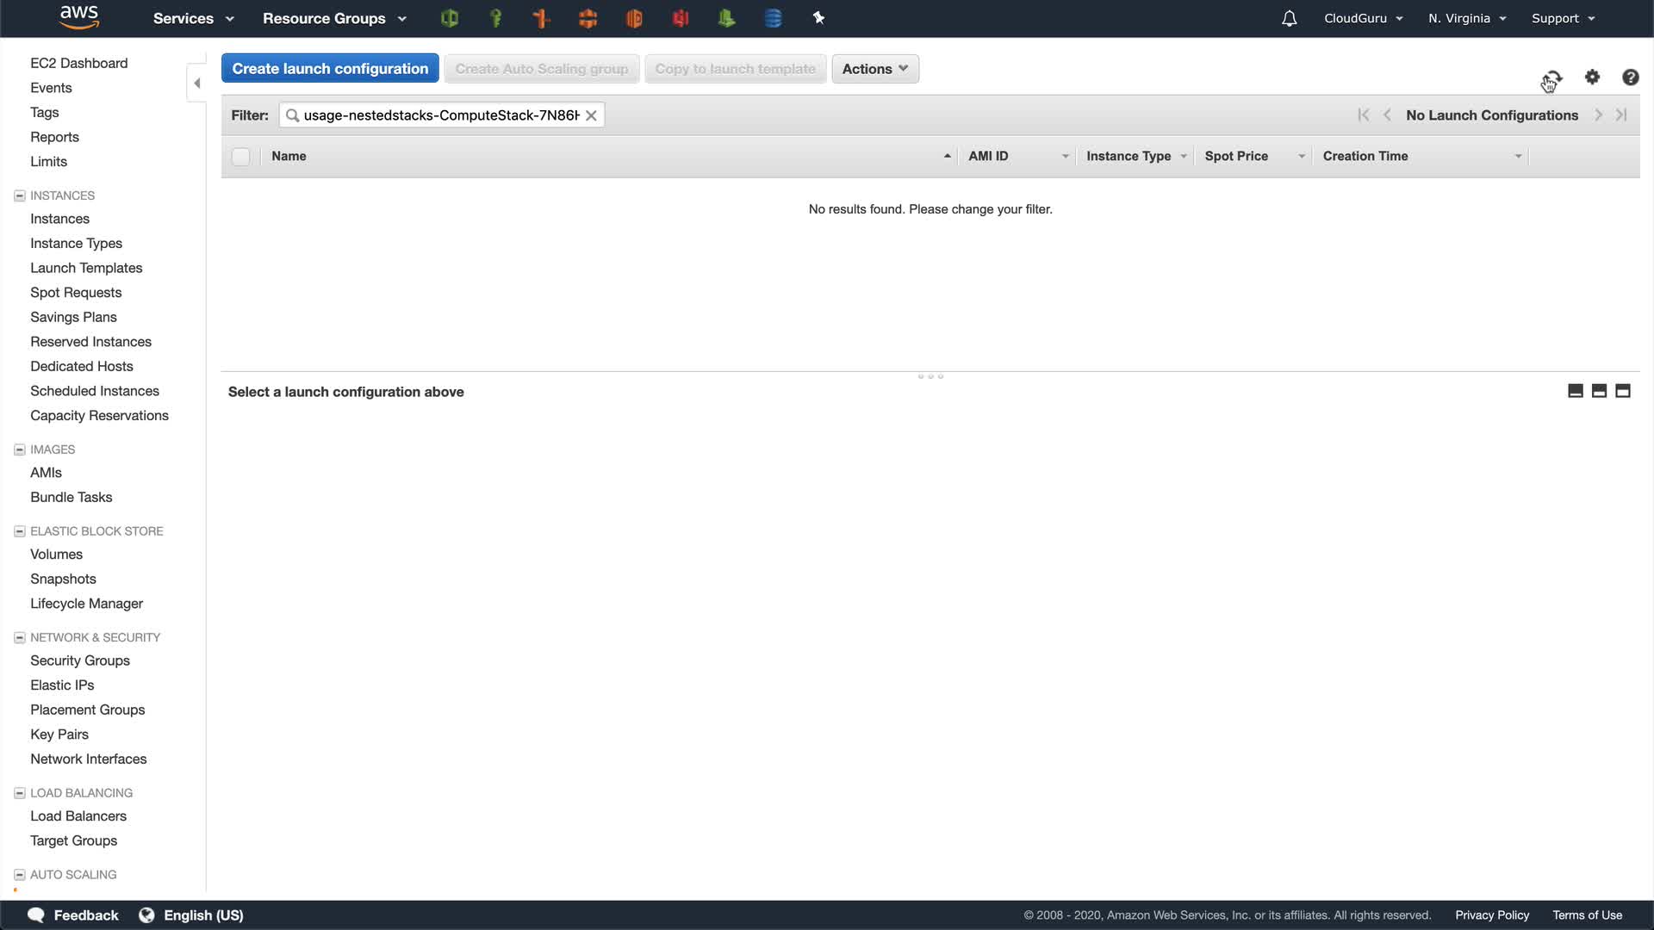Click inside the Filter search field
This screenshot has height=930, width=1654.
439,115
